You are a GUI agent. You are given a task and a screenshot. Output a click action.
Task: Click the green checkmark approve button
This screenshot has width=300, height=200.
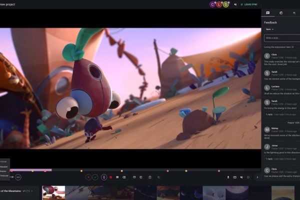95,177
